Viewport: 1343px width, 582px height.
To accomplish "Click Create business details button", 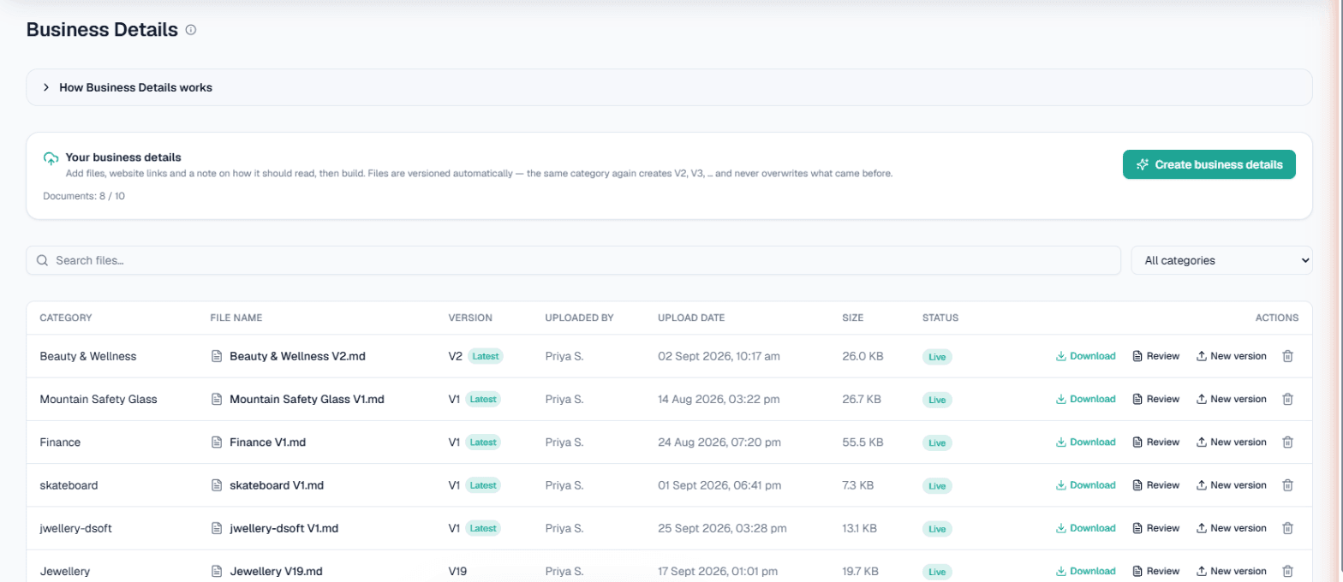I will (1209, 165).
